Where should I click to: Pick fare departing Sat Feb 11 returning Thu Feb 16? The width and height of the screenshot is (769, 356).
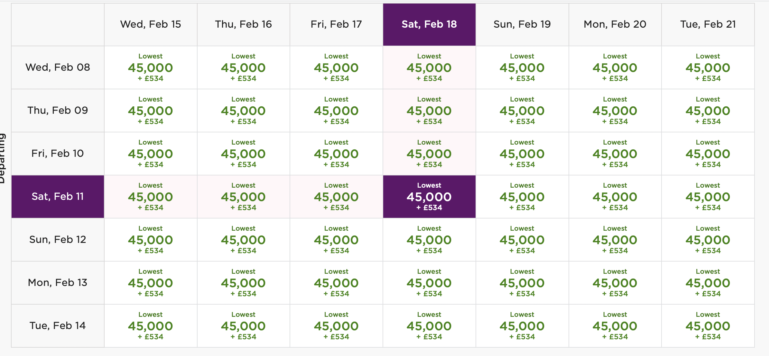coord(243,197)
